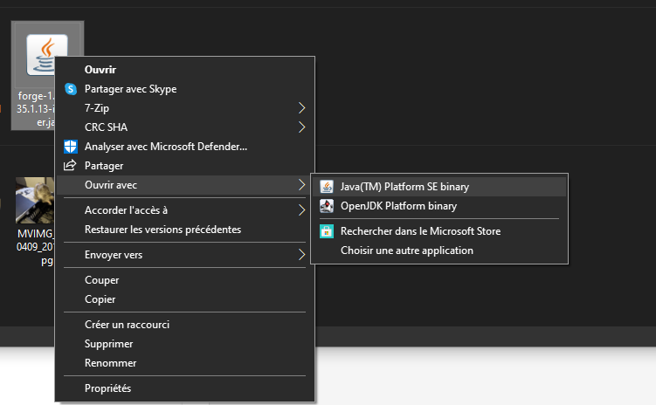Expand the Envoyer vers submenu arrow

pos(302,255)
